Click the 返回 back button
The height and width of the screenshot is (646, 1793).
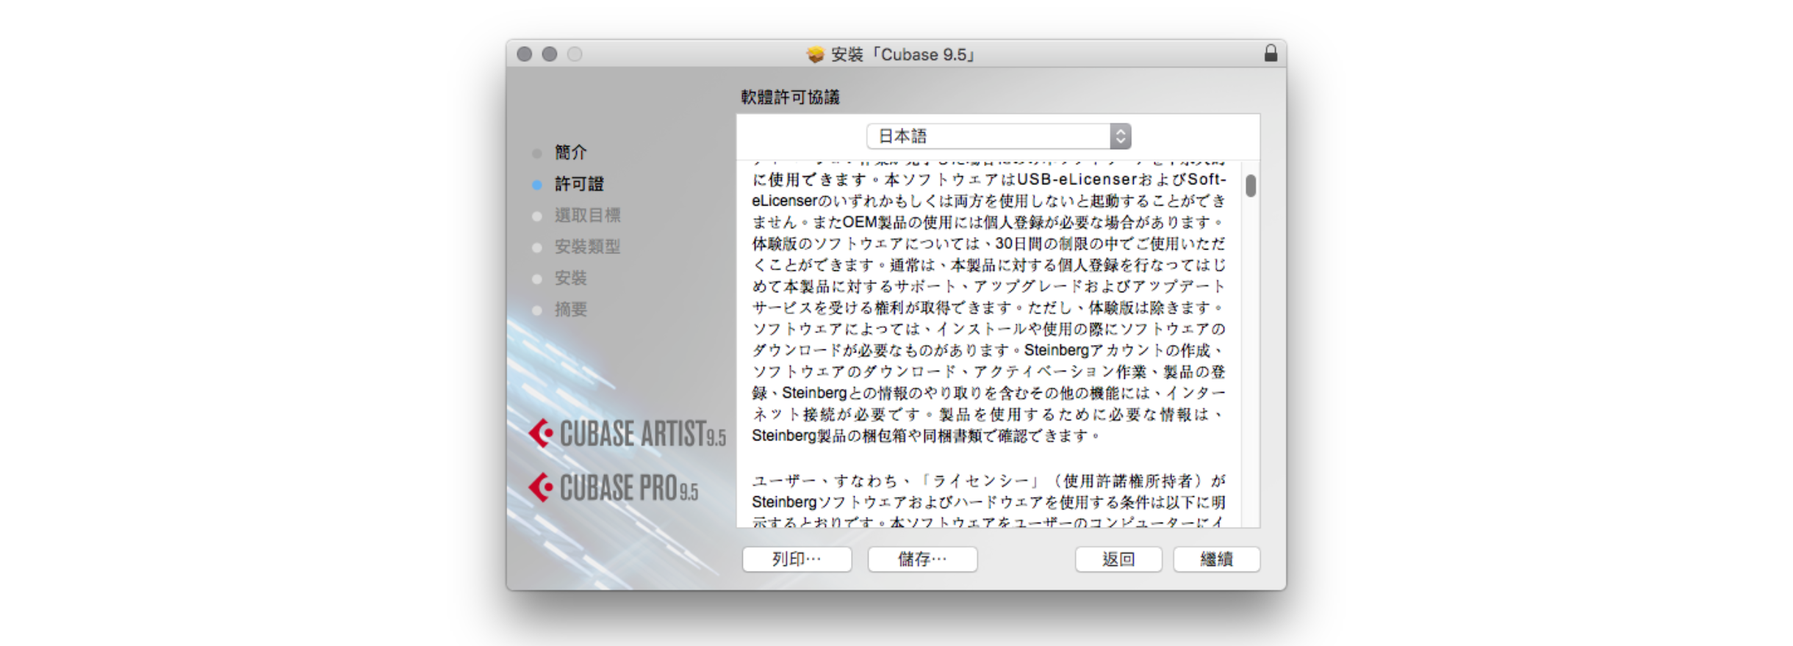pos(1118,559)
